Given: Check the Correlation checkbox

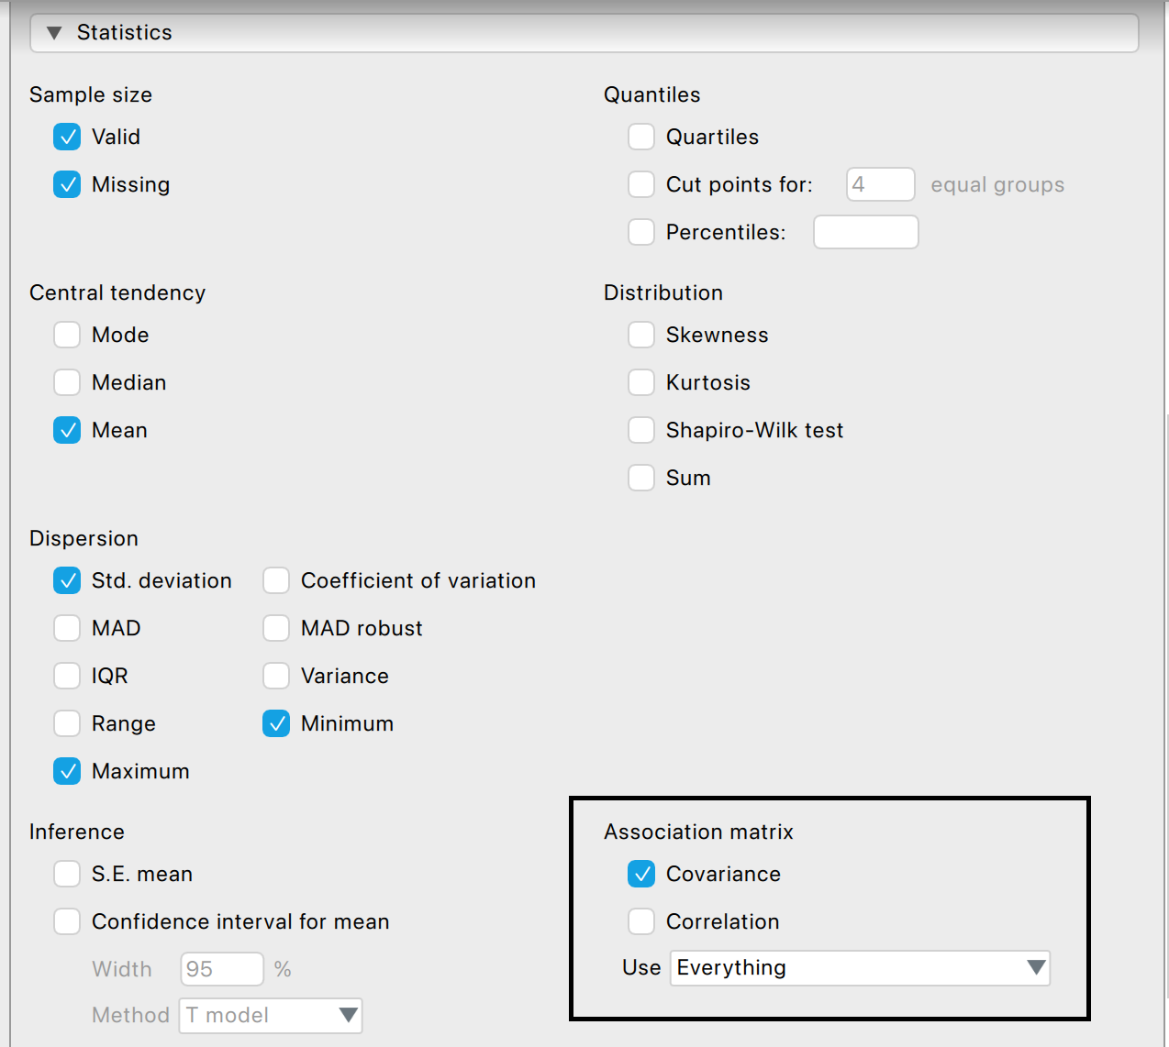Looking at the screenshot, I should [x=641, y=921].
